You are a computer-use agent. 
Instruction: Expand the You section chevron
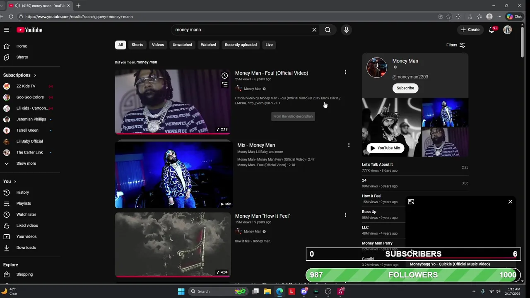[x=15, y=181]
